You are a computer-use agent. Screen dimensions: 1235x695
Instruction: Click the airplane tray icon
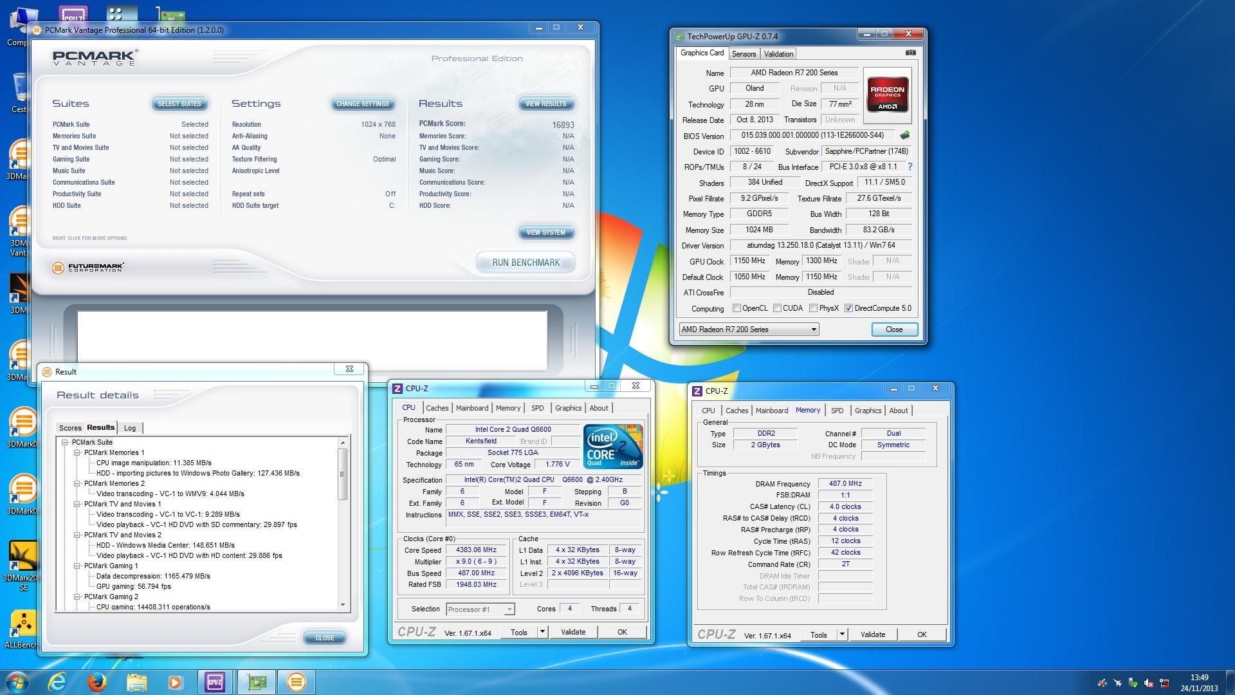(1118, 683)
